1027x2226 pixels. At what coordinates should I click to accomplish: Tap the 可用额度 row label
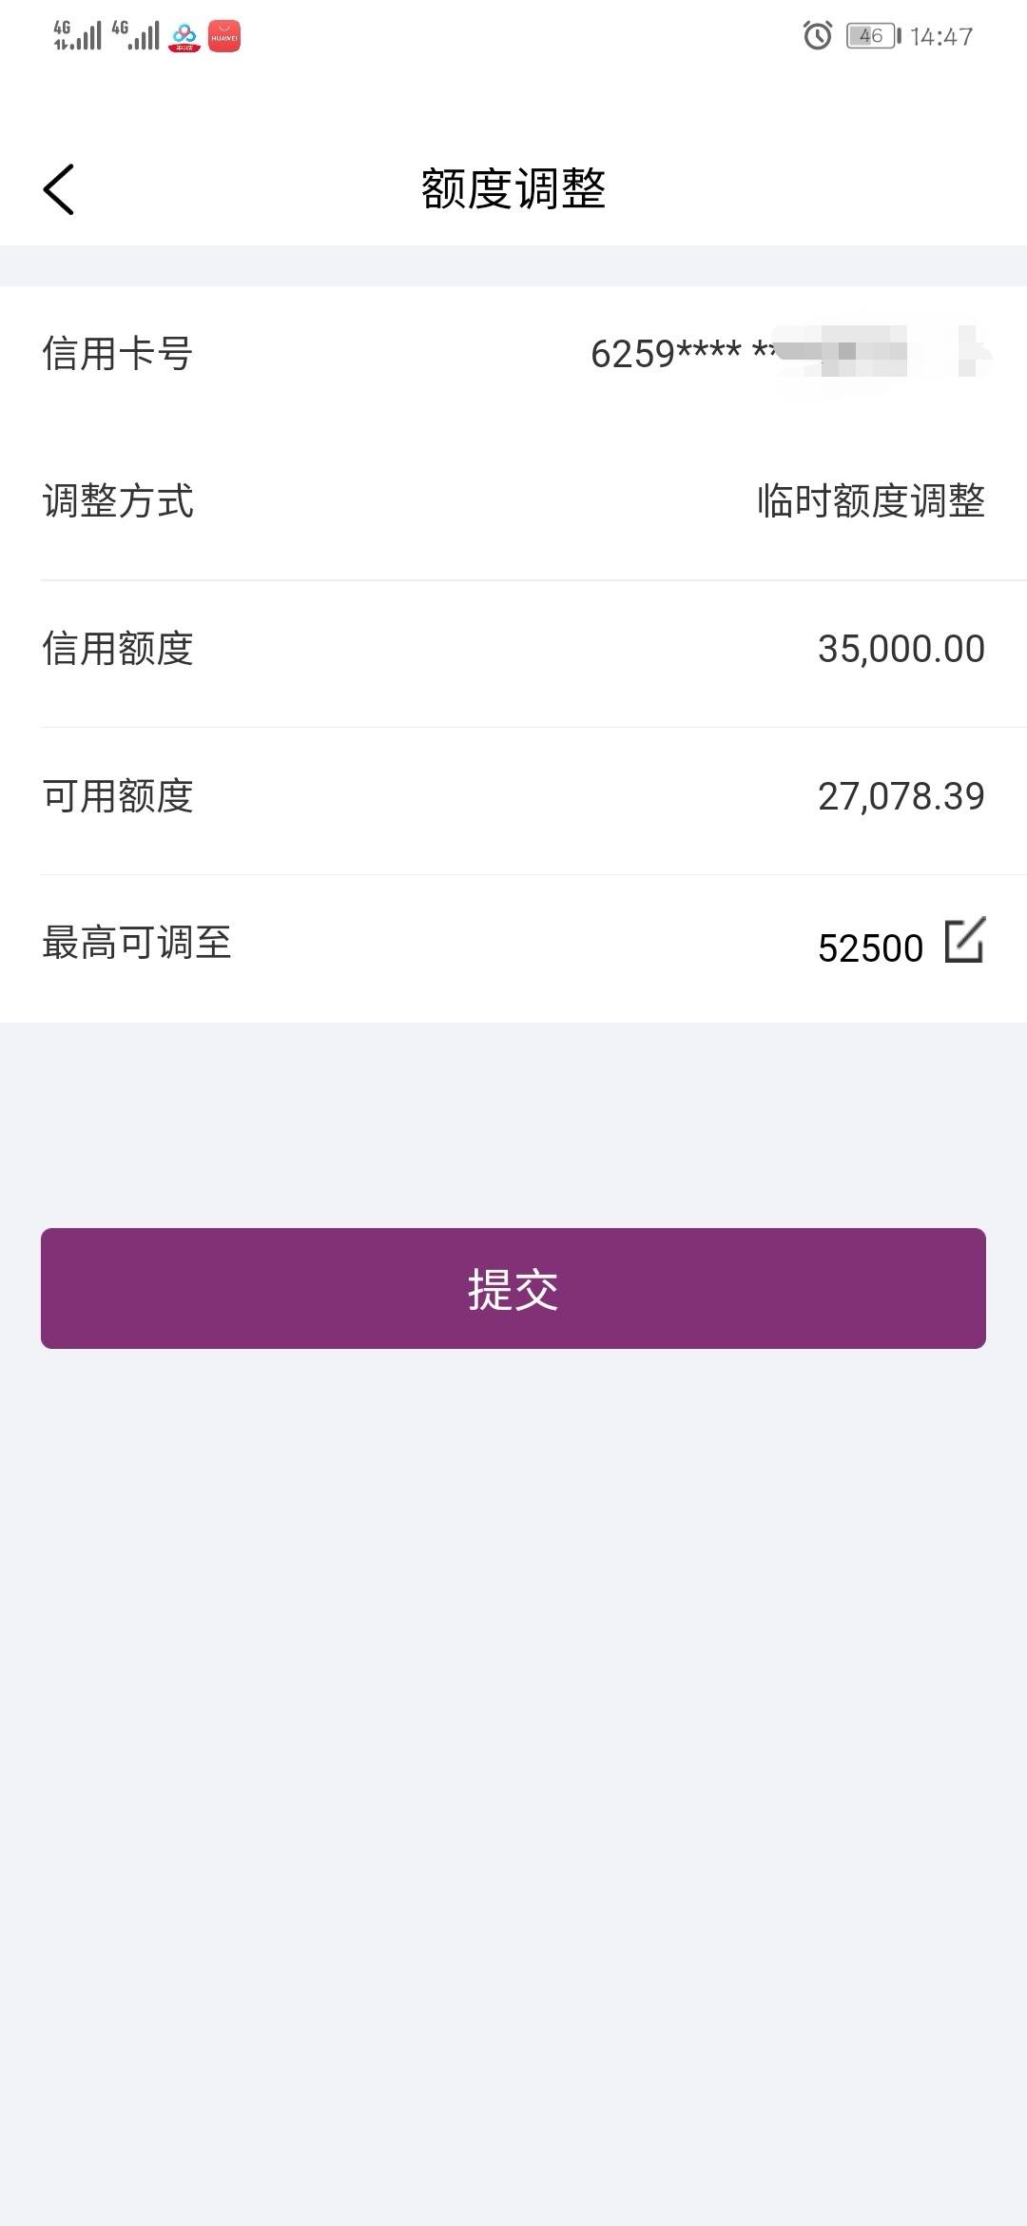tap(118, 796)
